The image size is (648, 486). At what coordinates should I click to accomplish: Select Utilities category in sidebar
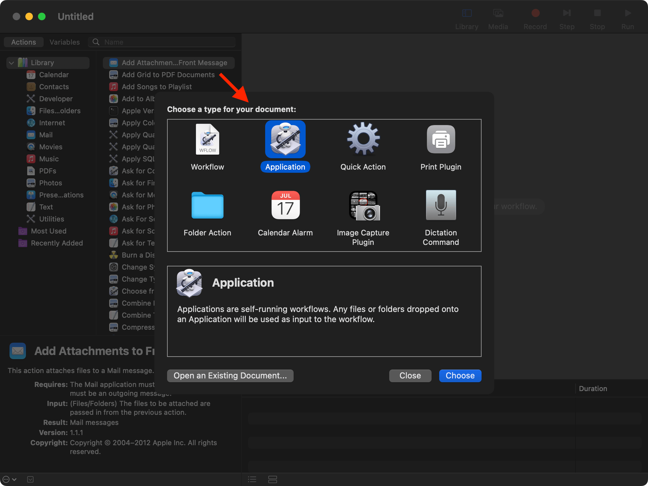(46, 219)
